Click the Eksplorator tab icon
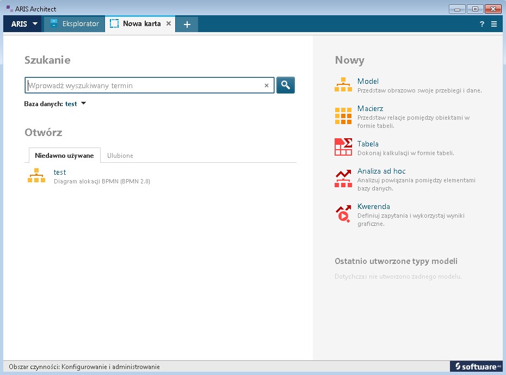 (54, 23)
